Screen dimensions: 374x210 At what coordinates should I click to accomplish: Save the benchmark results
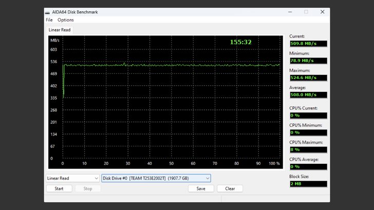[201, 188]
